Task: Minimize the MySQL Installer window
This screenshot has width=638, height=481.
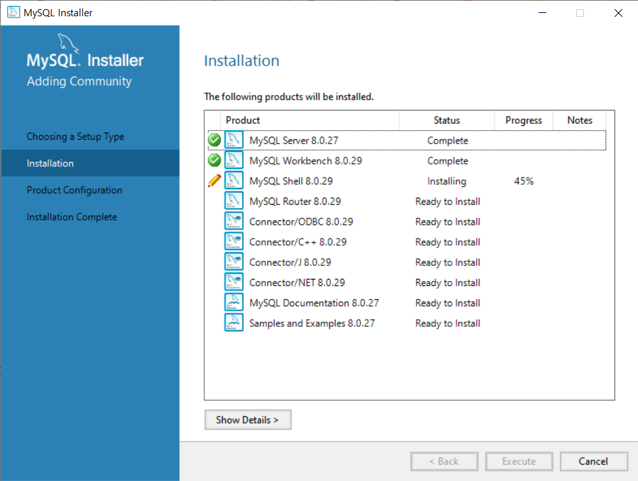Action: pos(542,12)
